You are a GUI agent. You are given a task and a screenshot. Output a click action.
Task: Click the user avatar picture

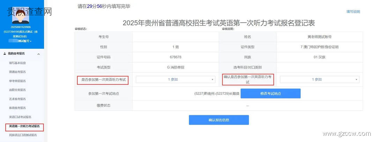point(21,15)
